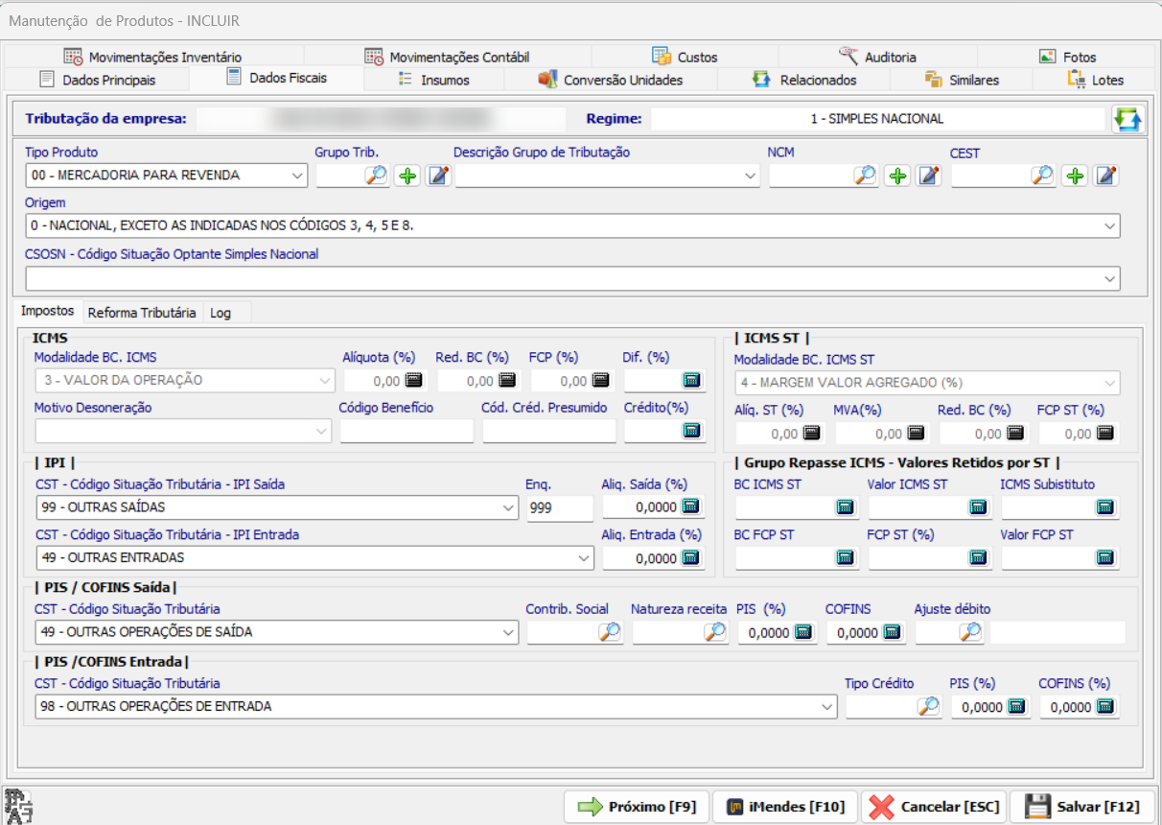Screen dimensions: 1162x825
Task: Cancel with the Cancelar [ESC] button
Action: pos(934,807)
